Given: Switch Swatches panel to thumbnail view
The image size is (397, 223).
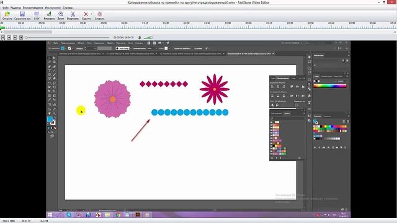Looking at the screenshot, I should [347, 121].
